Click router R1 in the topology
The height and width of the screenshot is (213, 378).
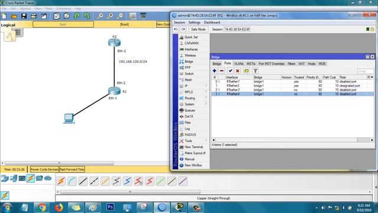tap(114, 91)
